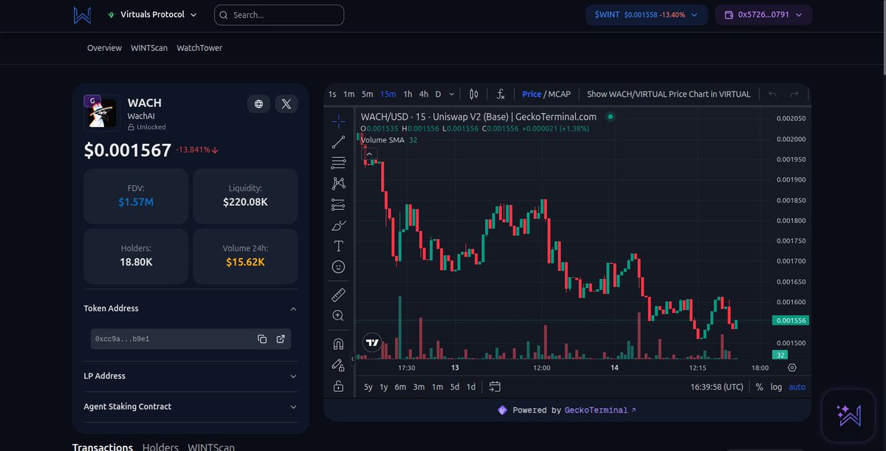The image size is (886, 451).
Task: Open the go-to-date calendar icon
Action: [495, 387]
